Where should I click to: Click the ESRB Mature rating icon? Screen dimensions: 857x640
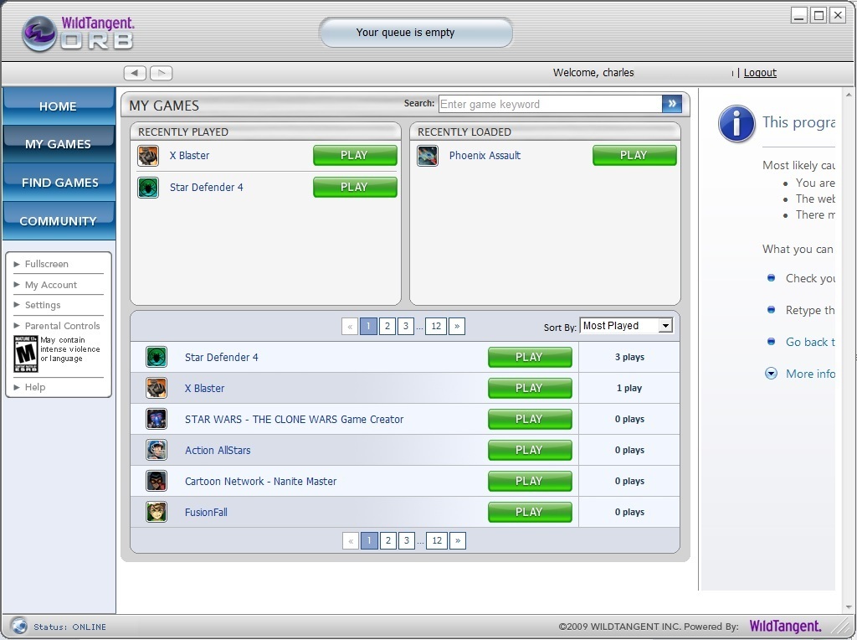[x=26, y=354]
